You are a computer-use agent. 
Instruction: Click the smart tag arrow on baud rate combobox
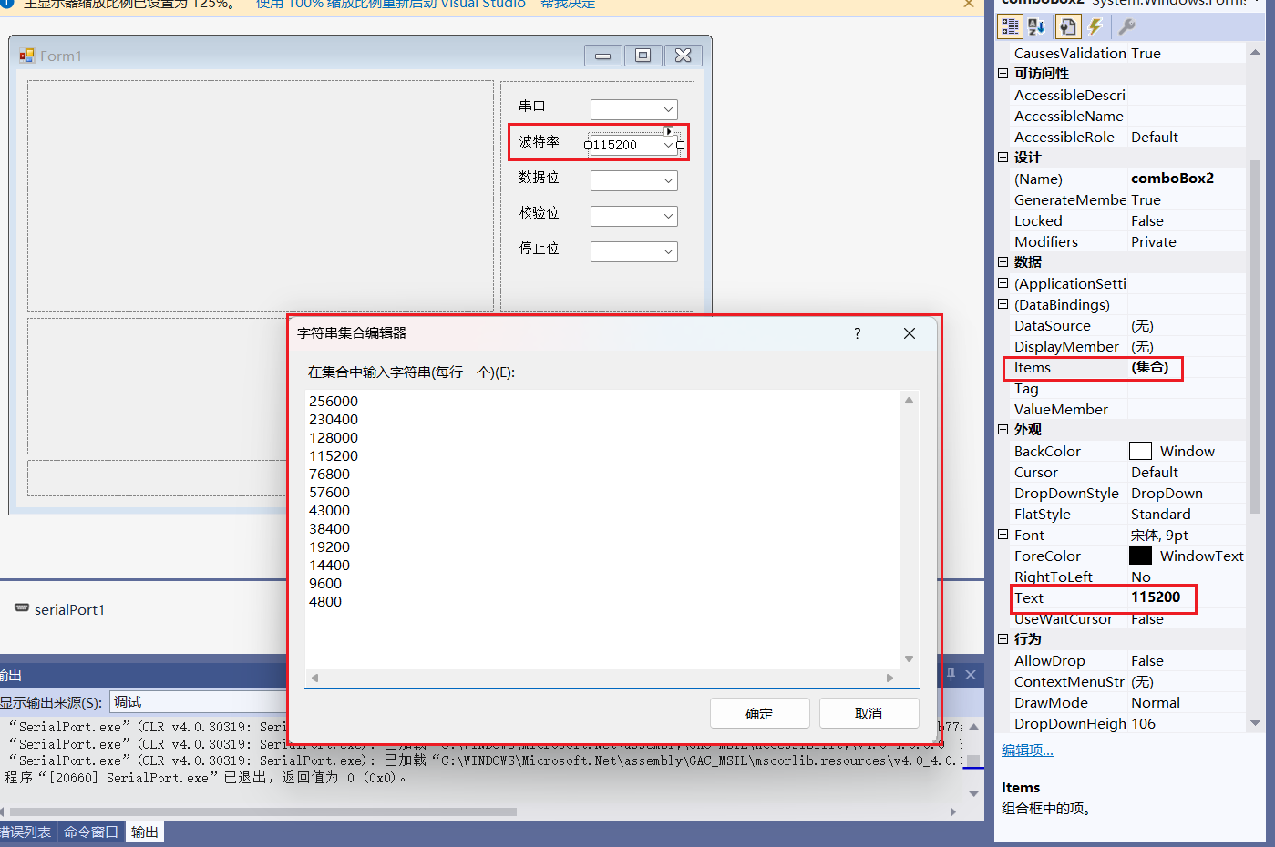[668, 131]
